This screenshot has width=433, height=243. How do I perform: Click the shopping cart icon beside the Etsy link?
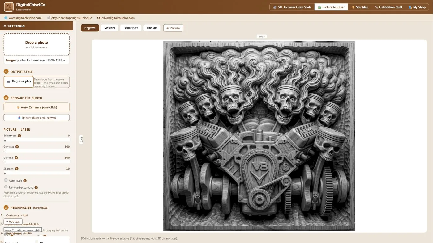(49, 18)
